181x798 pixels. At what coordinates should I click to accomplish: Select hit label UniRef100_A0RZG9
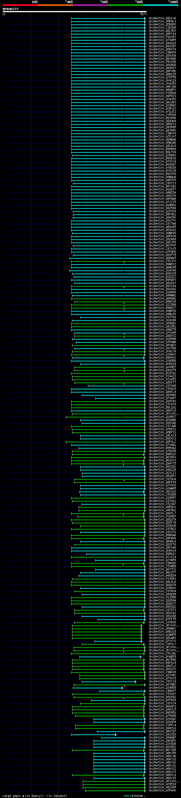click(x=162, y=364)
